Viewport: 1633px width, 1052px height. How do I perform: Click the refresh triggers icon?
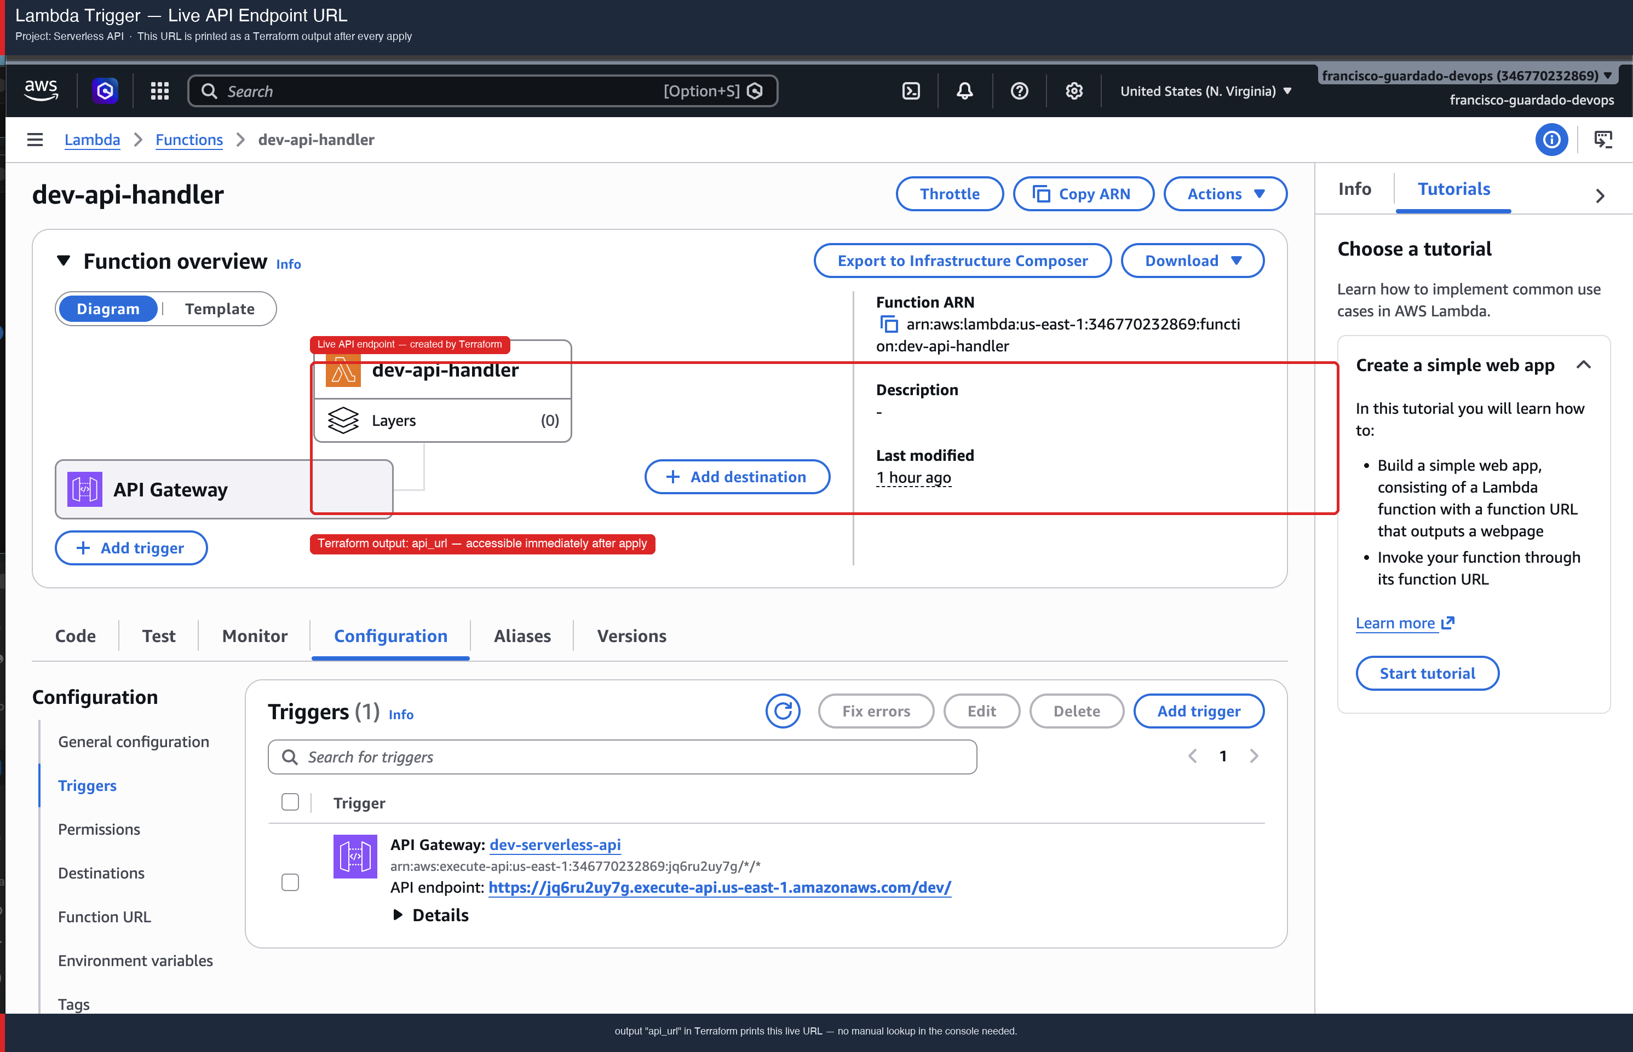click(783, 711)
